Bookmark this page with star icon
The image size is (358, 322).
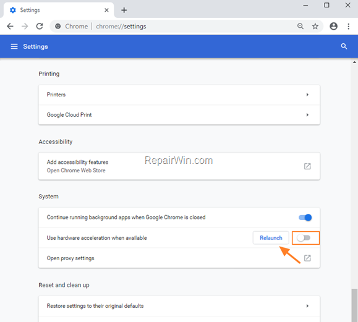[x=315, y=26]
